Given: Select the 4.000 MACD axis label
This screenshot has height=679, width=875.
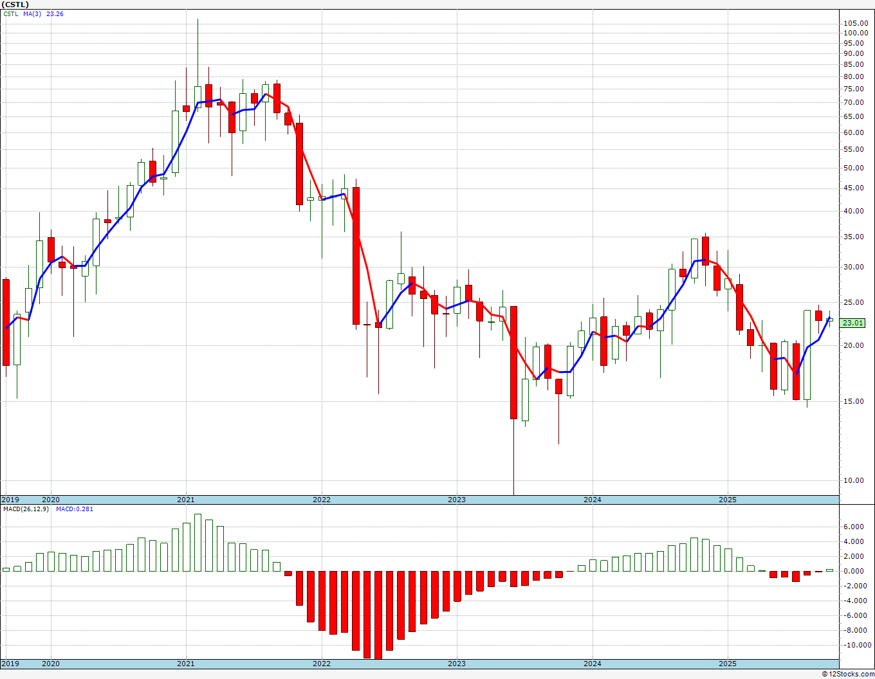Looking at the screenshot, I should click(854, 542).
